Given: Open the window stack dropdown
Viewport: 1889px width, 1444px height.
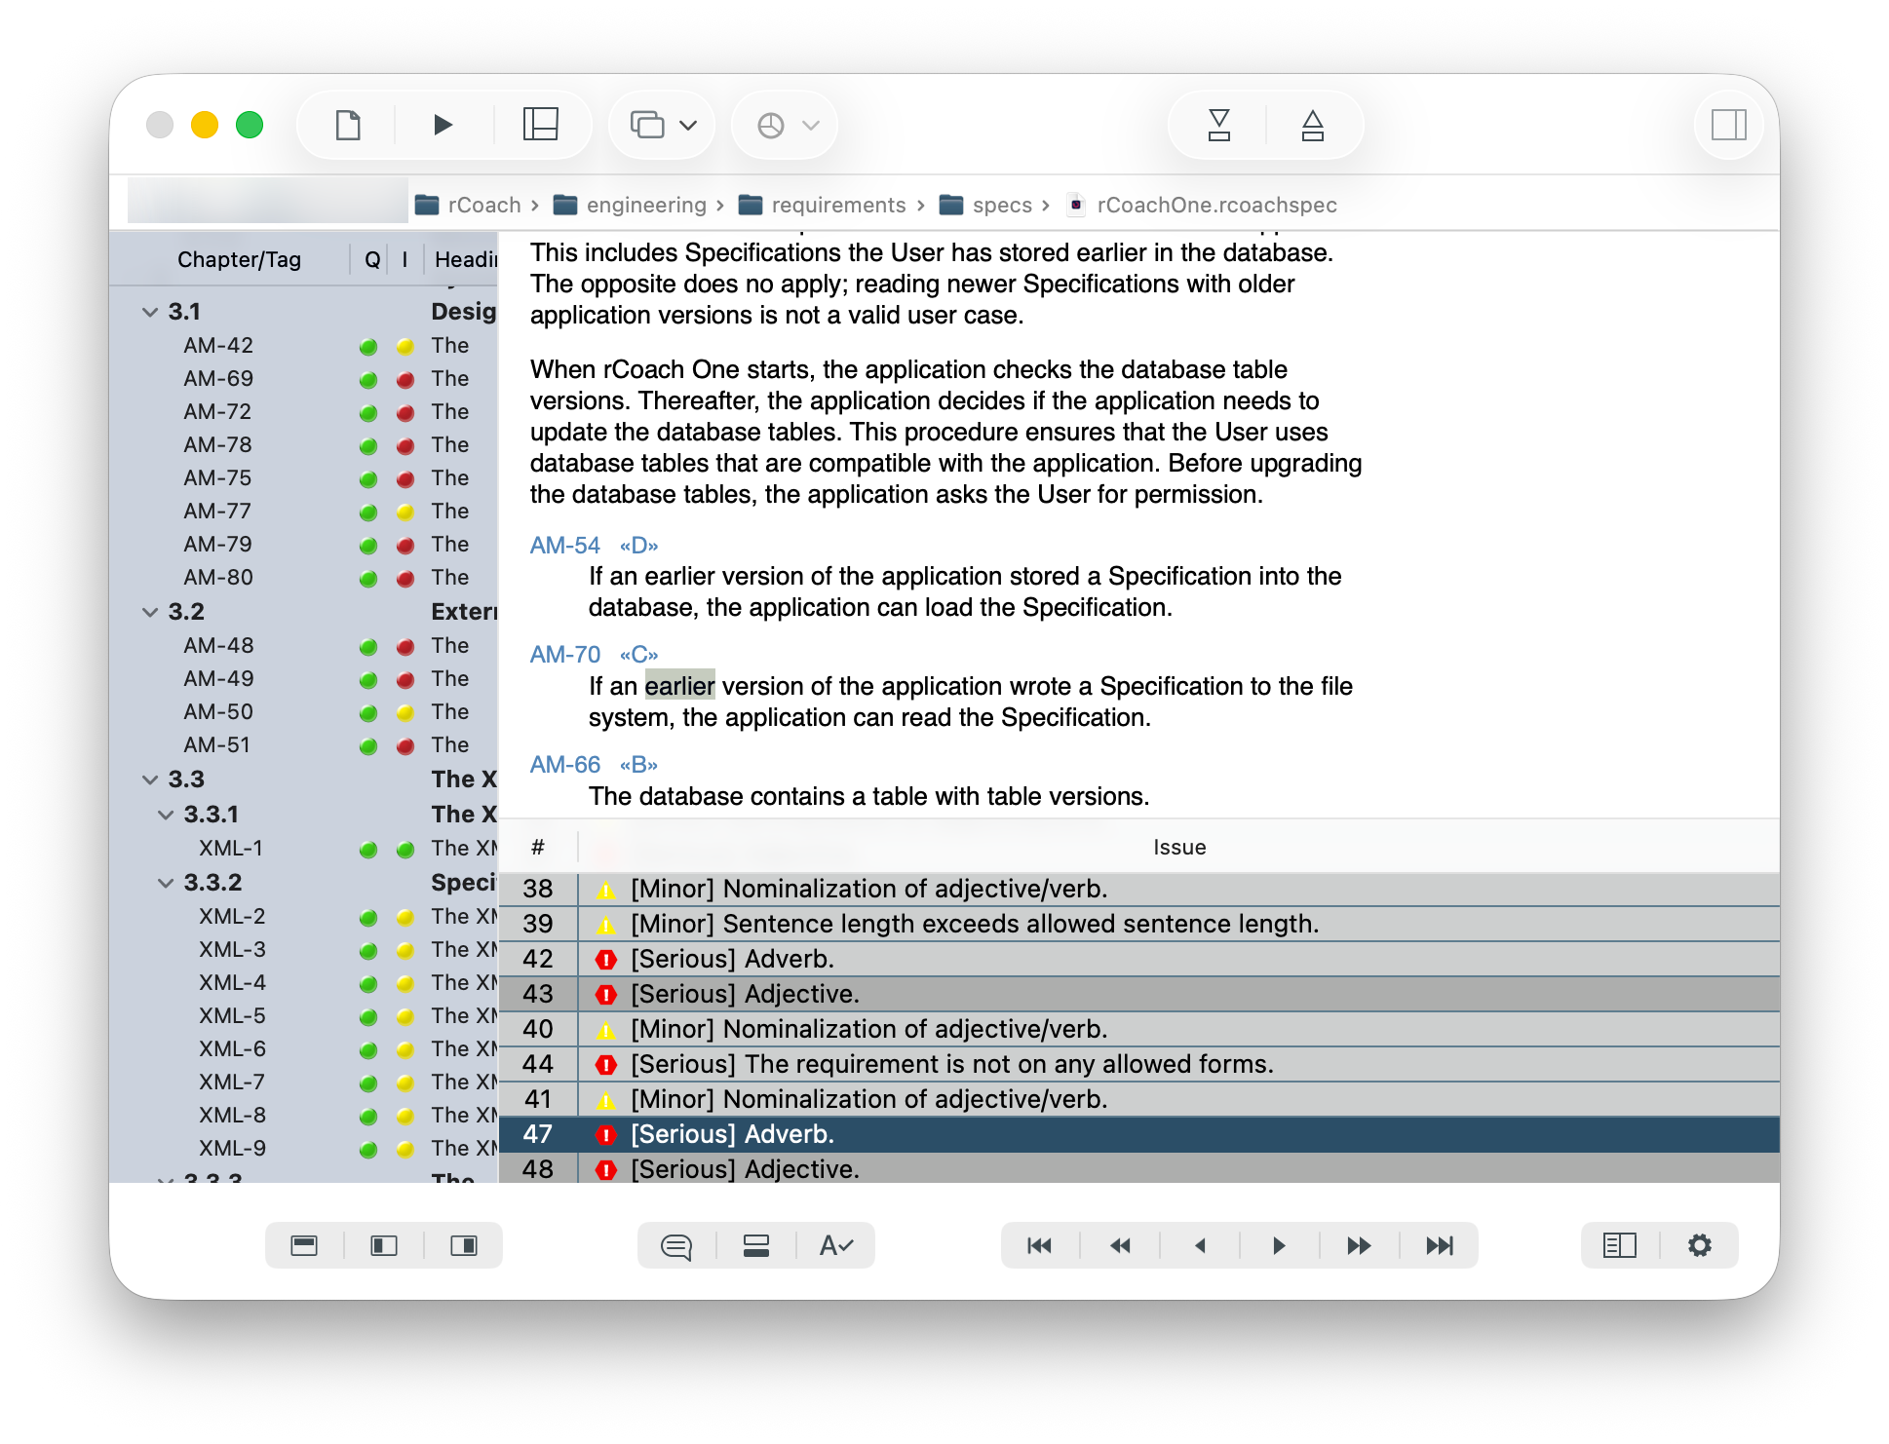Looking at the screenshot, I should [x=663, y=125].
